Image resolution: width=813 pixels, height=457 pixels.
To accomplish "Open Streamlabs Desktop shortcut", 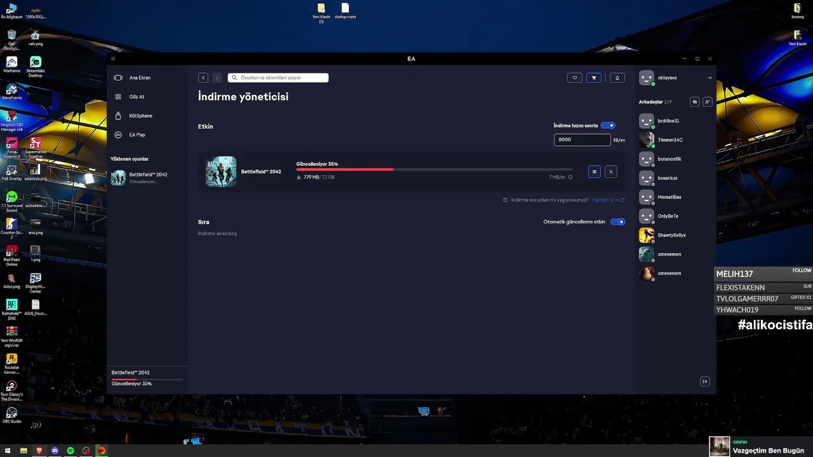I will coord(36,66).
